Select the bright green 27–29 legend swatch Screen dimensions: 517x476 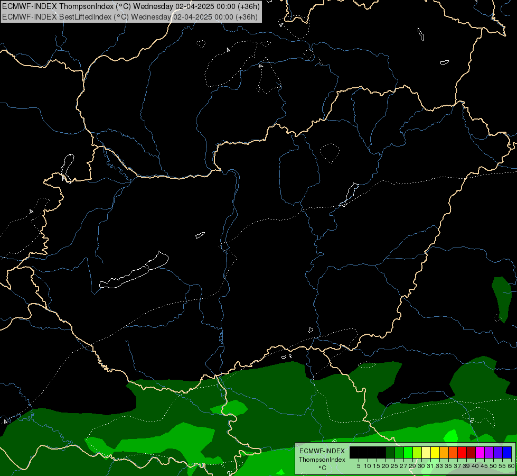(408, 452)
